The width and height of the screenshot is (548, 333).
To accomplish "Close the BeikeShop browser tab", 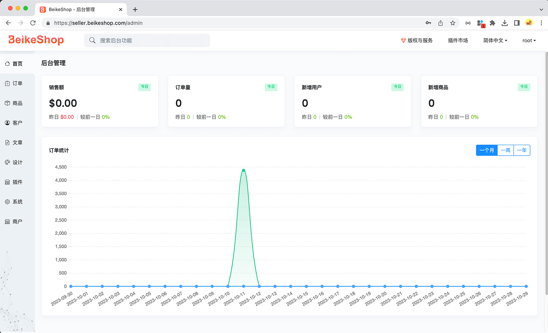I will click(121, 10).
